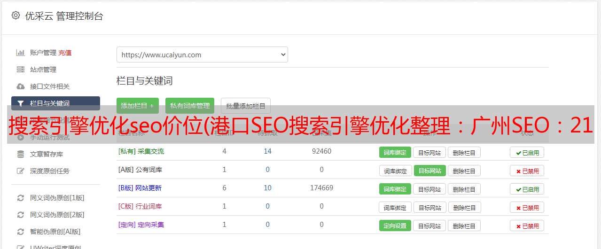The image size is (601, 249).
Task: Click 目标网站 for [定向] 定向采集
Action: [x=429, y=226]
